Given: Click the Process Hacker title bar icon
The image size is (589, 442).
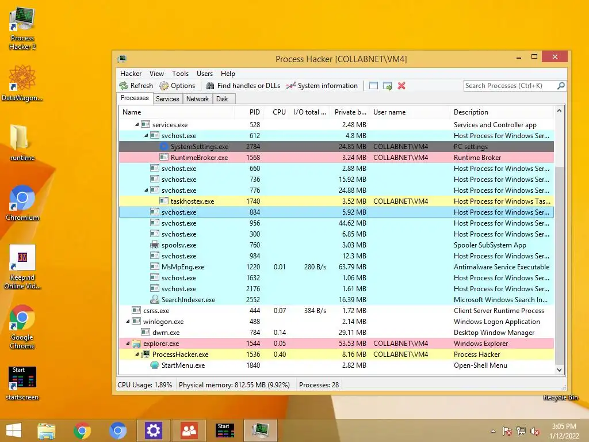Looking at the screenshot, I should coord(122,59).
